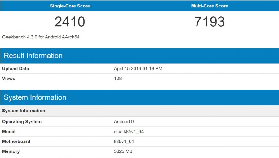Click the Multi-Core Score header

pyautogui.click(x=210, y=6)
